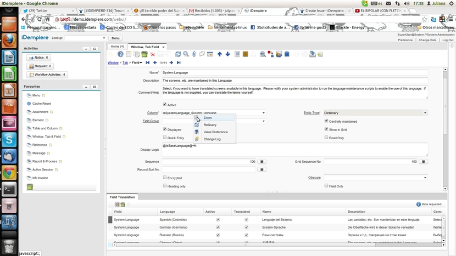Click the Attachment paperclip icon
This screenshot has height=256, width=456.
[194, 54]
